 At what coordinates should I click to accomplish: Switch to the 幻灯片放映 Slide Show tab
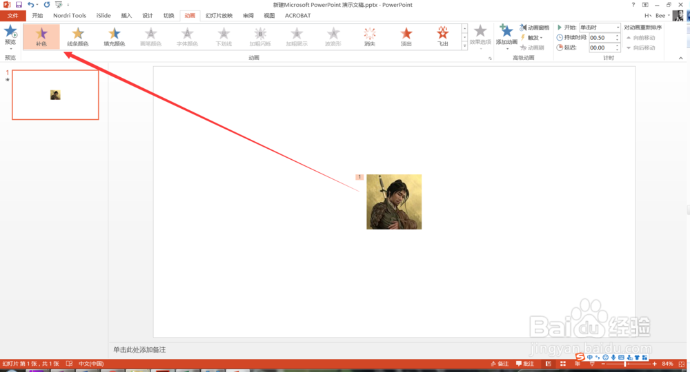coord(219,16)
